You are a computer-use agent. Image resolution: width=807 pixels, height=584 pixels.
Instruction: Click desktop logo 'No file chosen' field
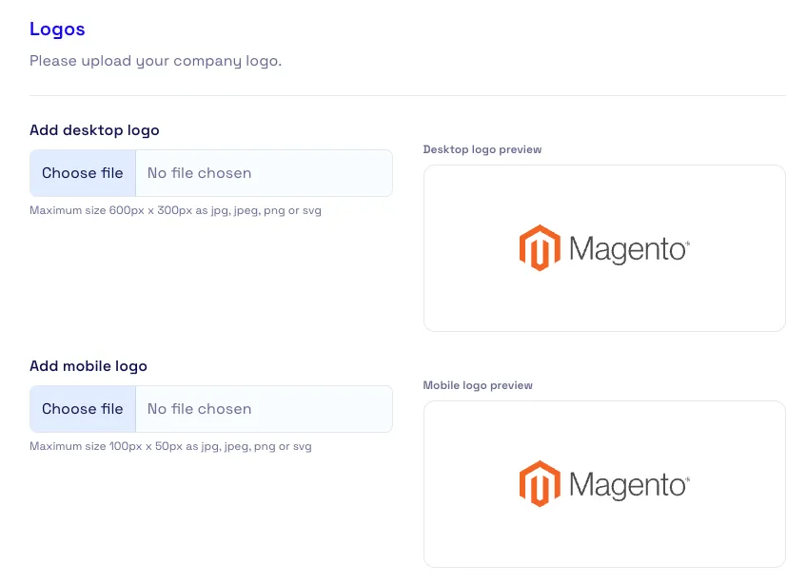tap(264, 173)
